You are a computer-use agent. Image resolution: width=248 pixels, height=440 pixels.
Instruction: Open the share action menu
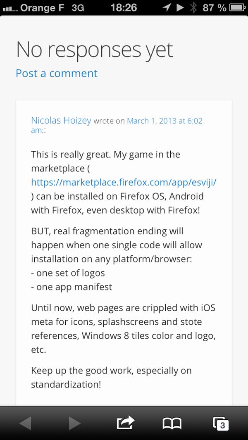(126, 422)
